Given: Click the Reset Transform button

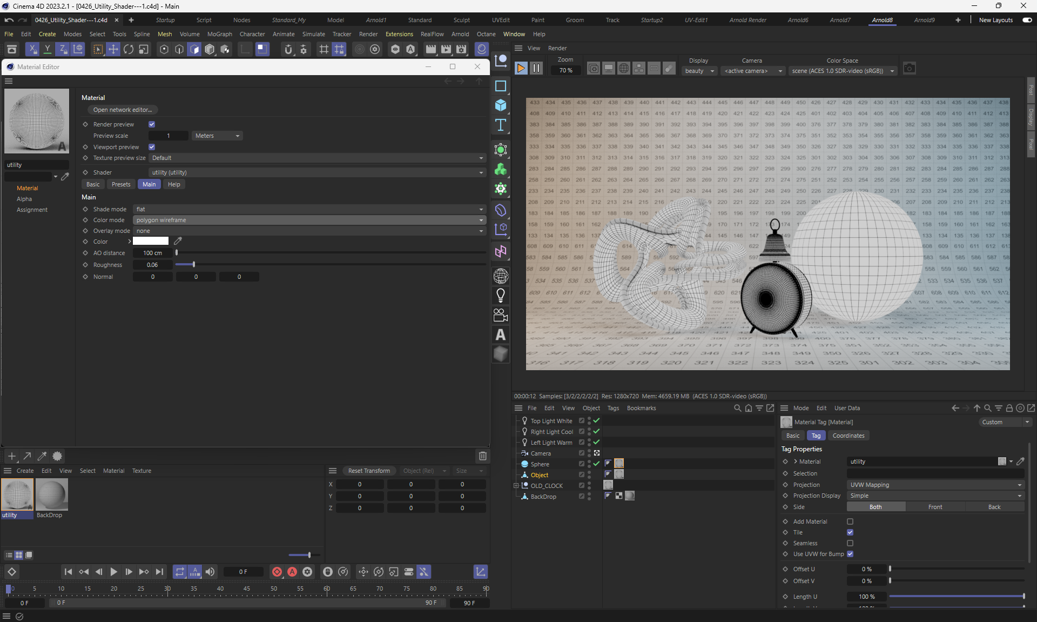Looking at the screenshot, I should [x=369, y=471].
